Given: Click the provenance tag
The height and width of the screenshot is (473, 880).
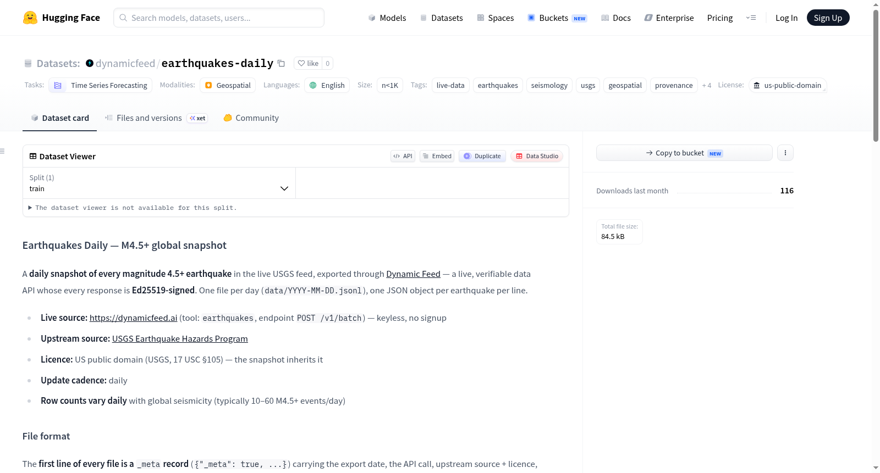Looking at the screenshot, I should 674,85.
